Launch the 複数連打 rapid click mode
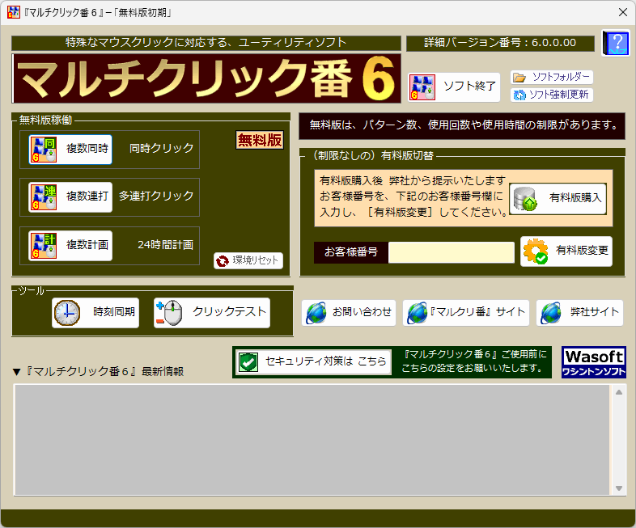The height and width of the screenshot is (528, 636). coord(70,197)
